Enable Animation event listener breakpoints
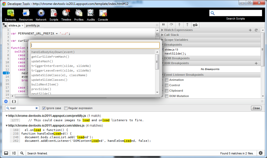This screenshot has height=158, width=267. pos(166,80)
